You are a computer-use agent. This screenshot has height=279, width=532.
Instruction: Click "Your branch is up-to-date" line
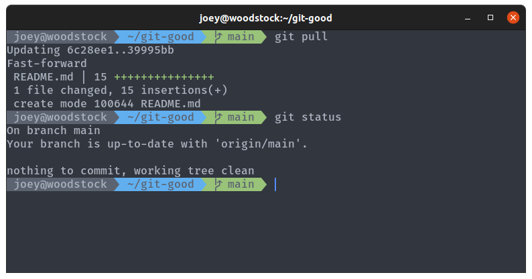(x=157, y=144)
